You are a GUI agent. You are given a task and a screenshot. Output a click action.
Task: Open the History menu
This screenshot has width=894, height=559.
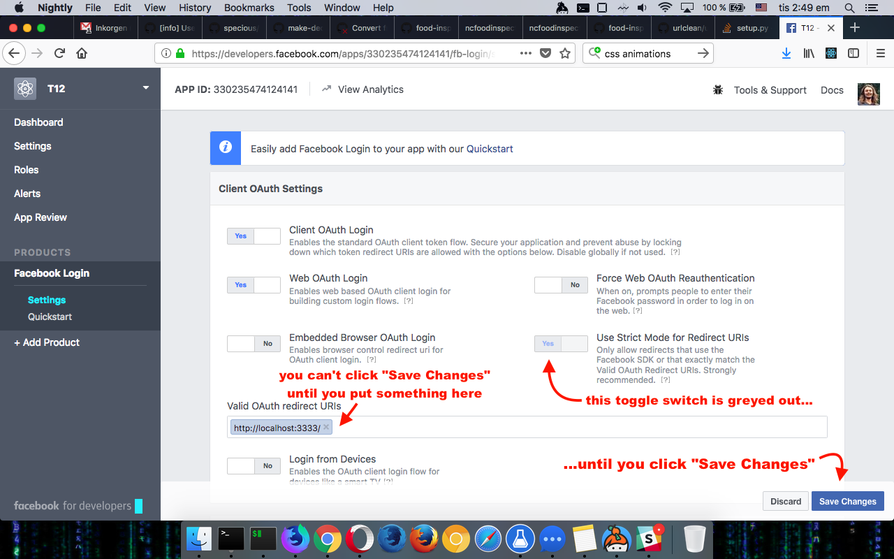[195, 8]
